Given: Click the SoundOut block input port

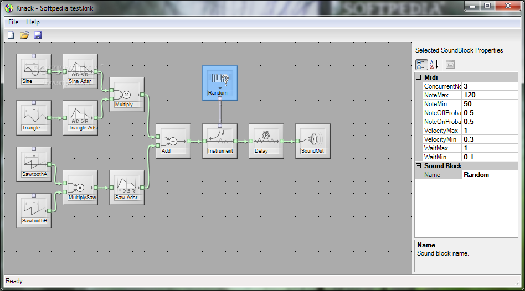Looking at the screenshot, I should (x=297, y=141).
